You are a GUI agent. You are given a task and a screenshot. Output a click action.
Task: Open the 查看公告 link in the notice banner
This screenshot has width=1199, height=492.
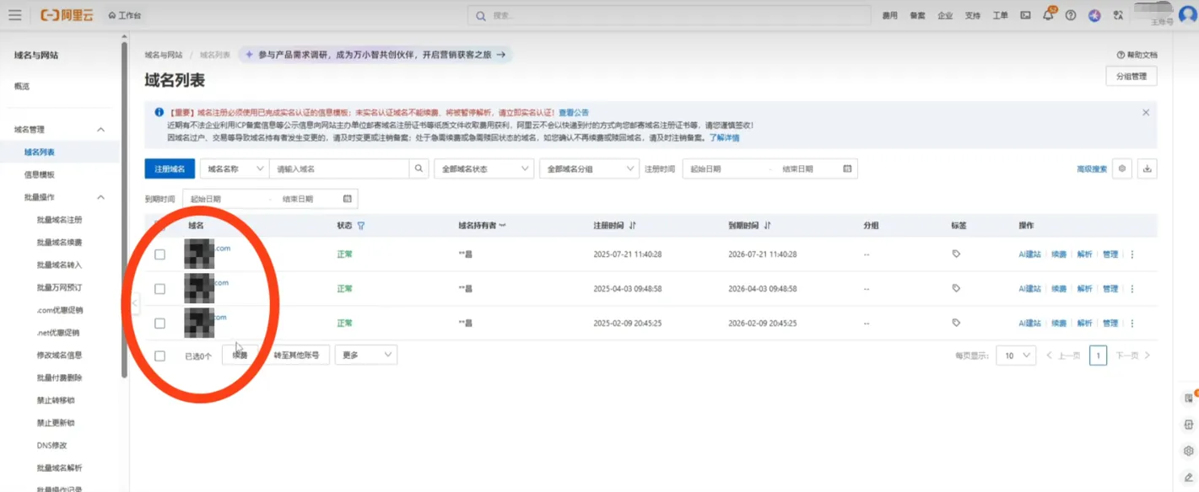click(x=573, y=110)
